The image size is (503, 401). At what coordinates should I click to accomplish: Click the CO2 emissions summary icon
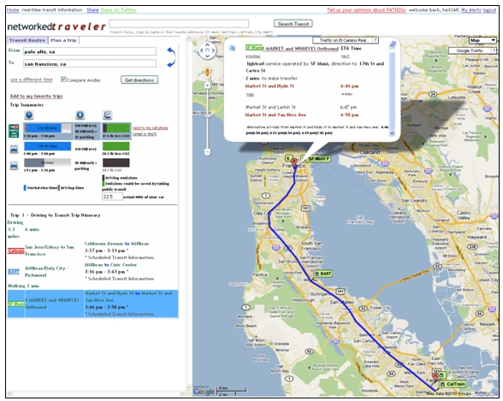coord(108,115)
